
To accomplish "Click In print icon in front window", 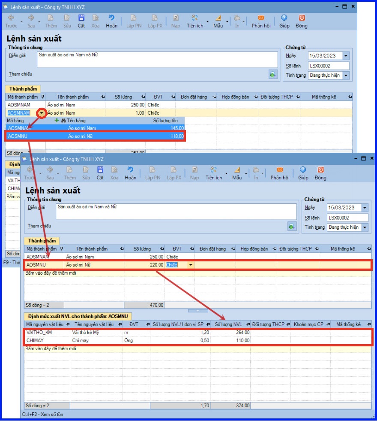I will click(256, 170).
